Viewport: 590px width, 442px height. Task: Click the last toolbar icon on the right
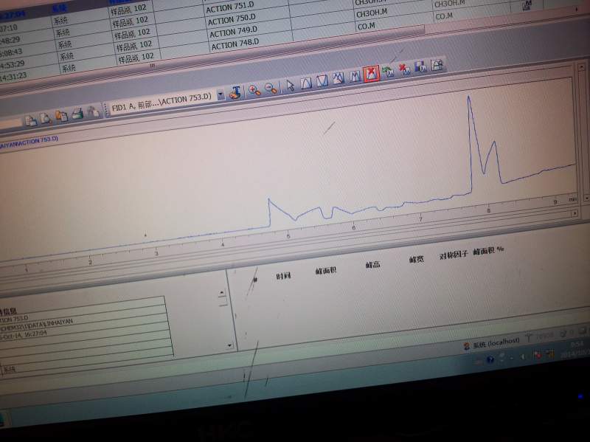tap(437, 64)
